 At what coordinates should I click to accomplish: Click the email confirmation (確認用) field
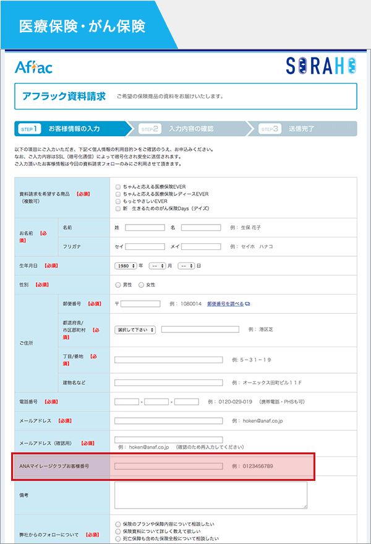pyautogui.click(x=169, y=439)
